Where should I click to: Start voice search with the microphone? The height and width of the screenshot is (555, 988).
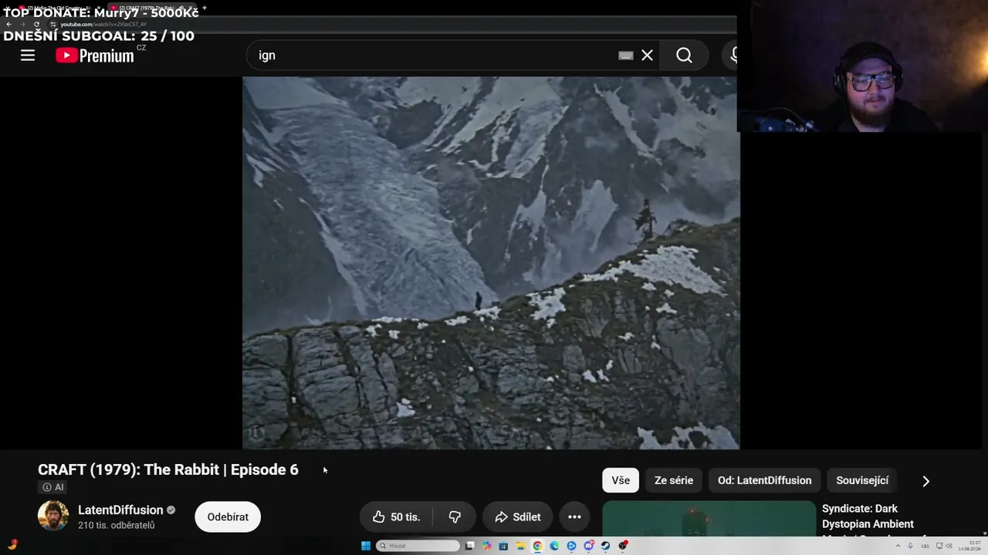(x=733, y=55)
